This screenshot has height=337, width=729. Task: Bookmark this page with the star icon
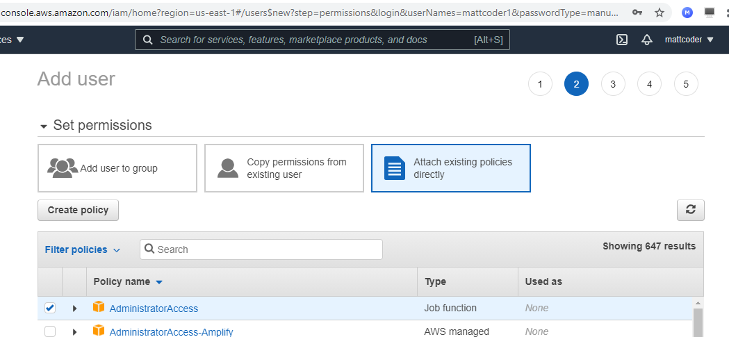pos(660,13)
